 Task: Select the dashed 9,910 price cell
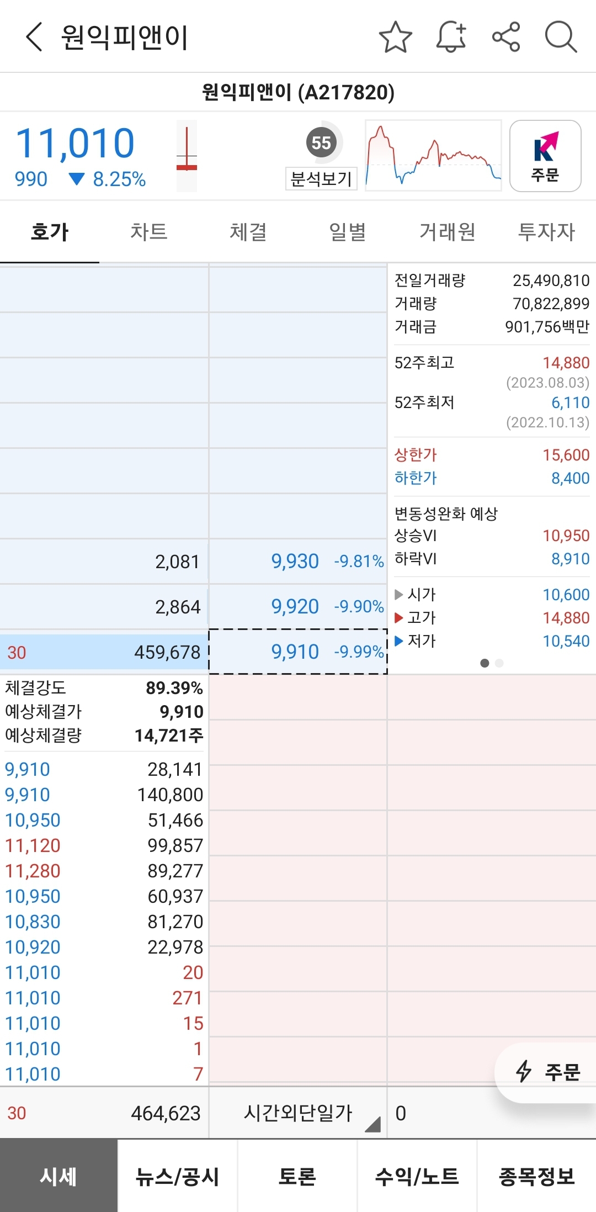298,652
